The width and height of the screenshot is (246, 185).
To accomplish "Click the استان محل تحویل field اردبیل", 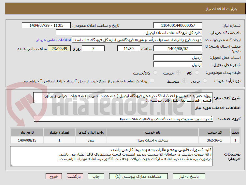I will coord(178,58).
